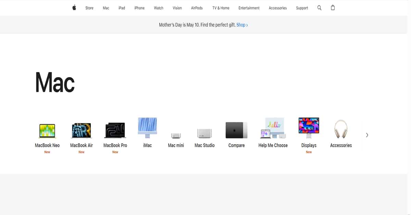This screenshot has height=215, width=411.
Task: Click the New badge under MacBook Pro
Action: (115, 152)
